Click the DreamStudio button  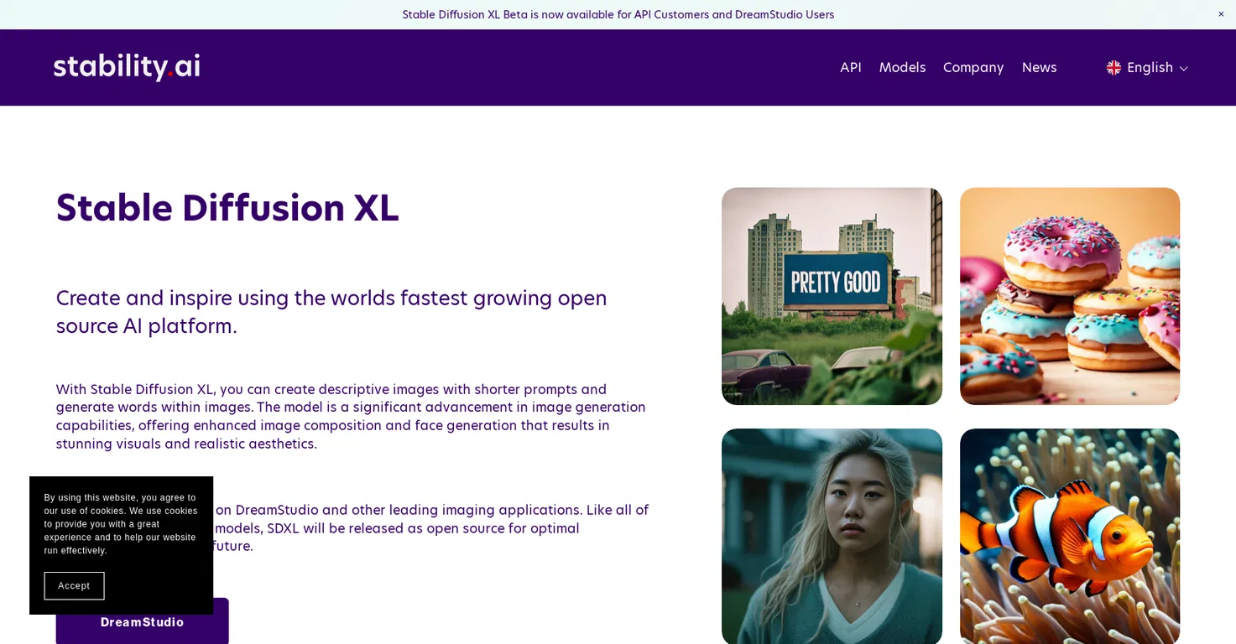click(142, 621)
